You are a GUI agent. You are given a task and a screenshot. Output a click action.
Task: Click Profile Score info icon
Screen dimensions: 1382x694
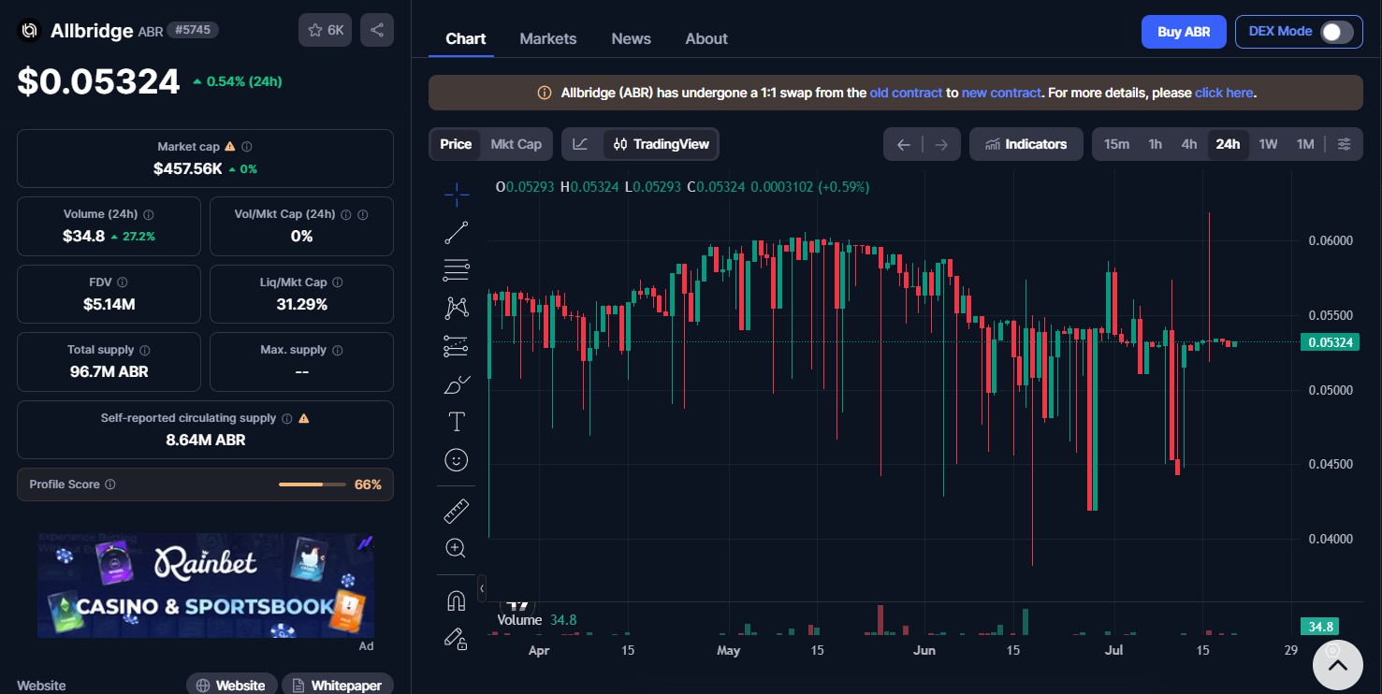pyautogui.click(x=110, y=484)
